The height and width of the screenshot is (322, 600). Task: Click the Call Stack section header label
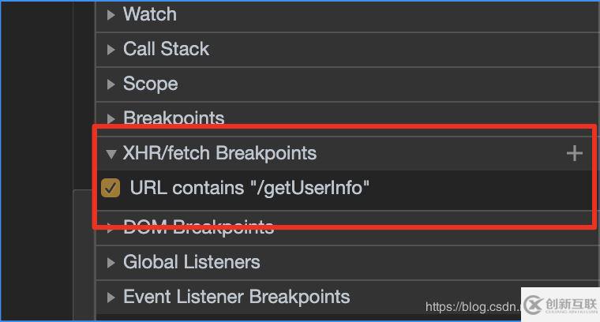166,49
